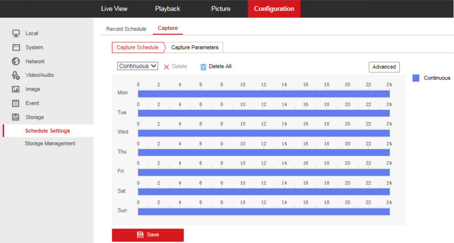
Task: Open the Live View menu
Action: [114, 9]
